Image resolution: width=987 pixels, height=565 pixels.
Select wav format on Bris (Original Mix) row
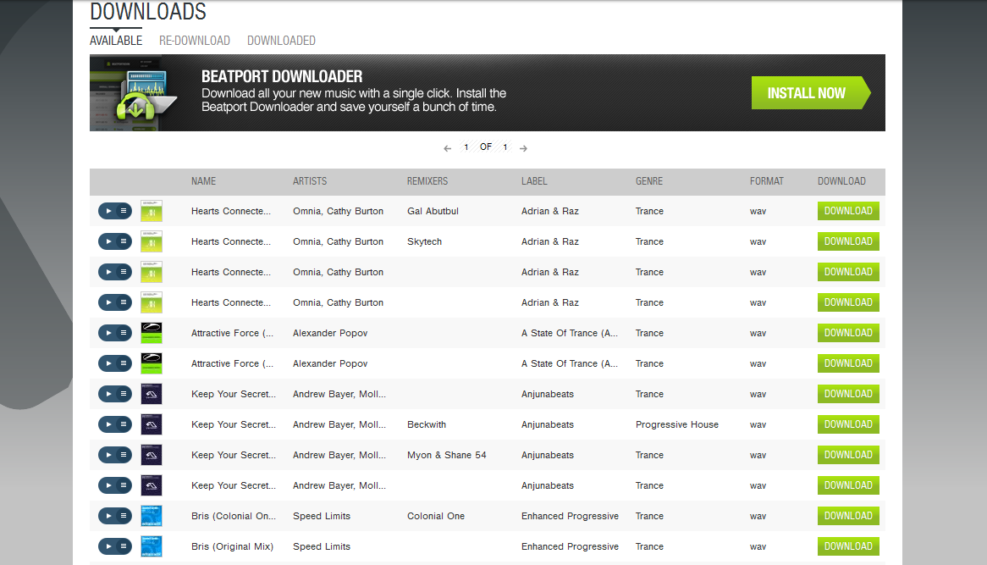(x=758, y=546)
